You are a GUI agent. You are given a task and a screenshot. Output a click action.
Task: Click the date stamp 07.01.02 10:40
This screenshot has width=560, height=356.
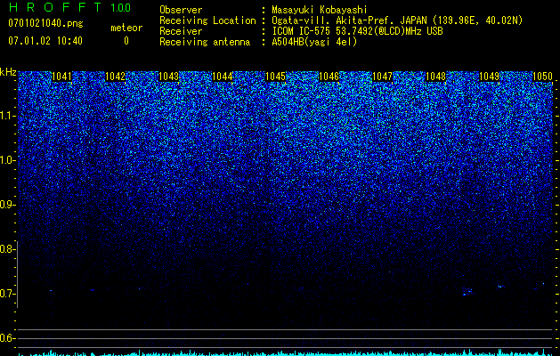point(45,41)
